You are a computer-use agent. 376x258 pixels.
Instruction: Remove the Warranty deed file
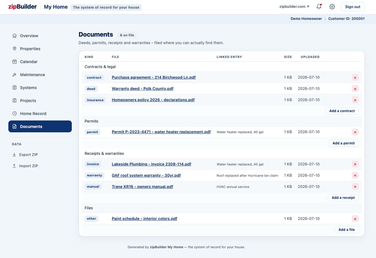click(x=355, y=89)
